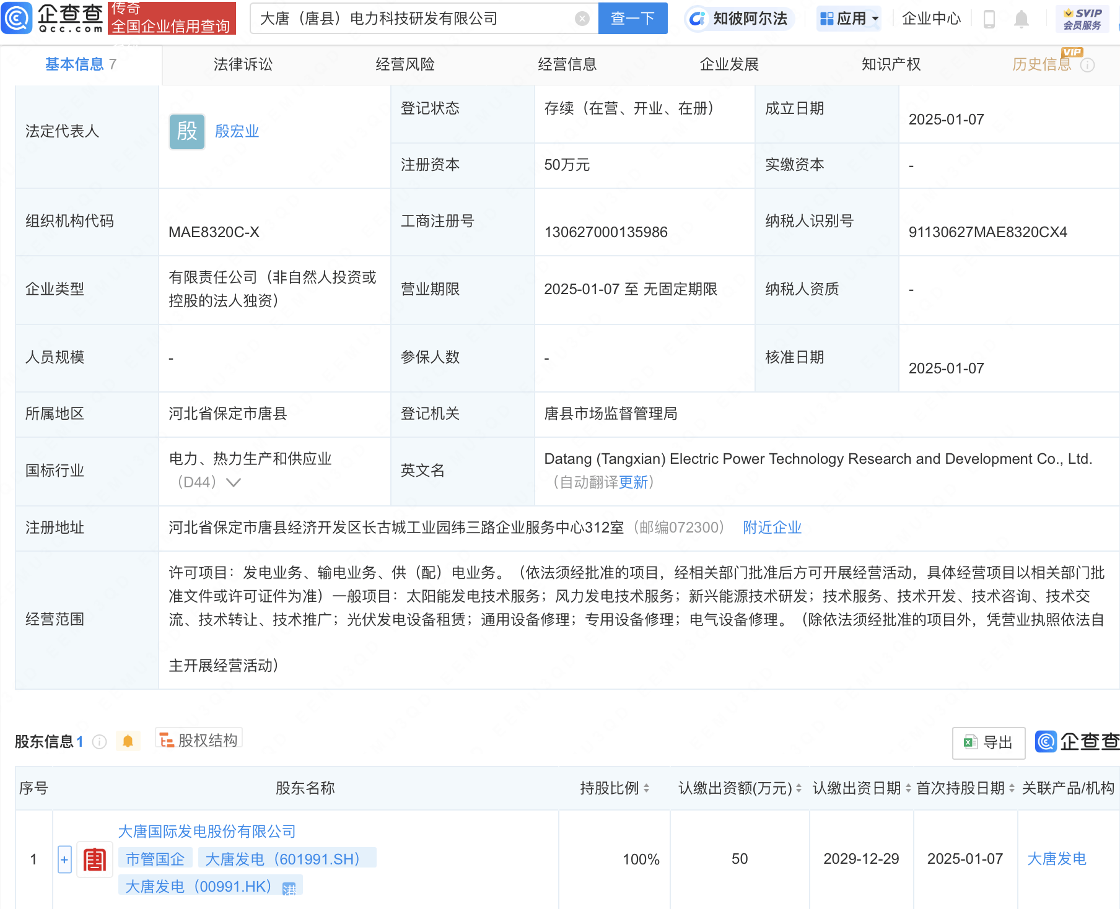Click the Excel icon on the 导出 button
The image size is (1120, 909).
pyautogui.click(x=970, y=742)
